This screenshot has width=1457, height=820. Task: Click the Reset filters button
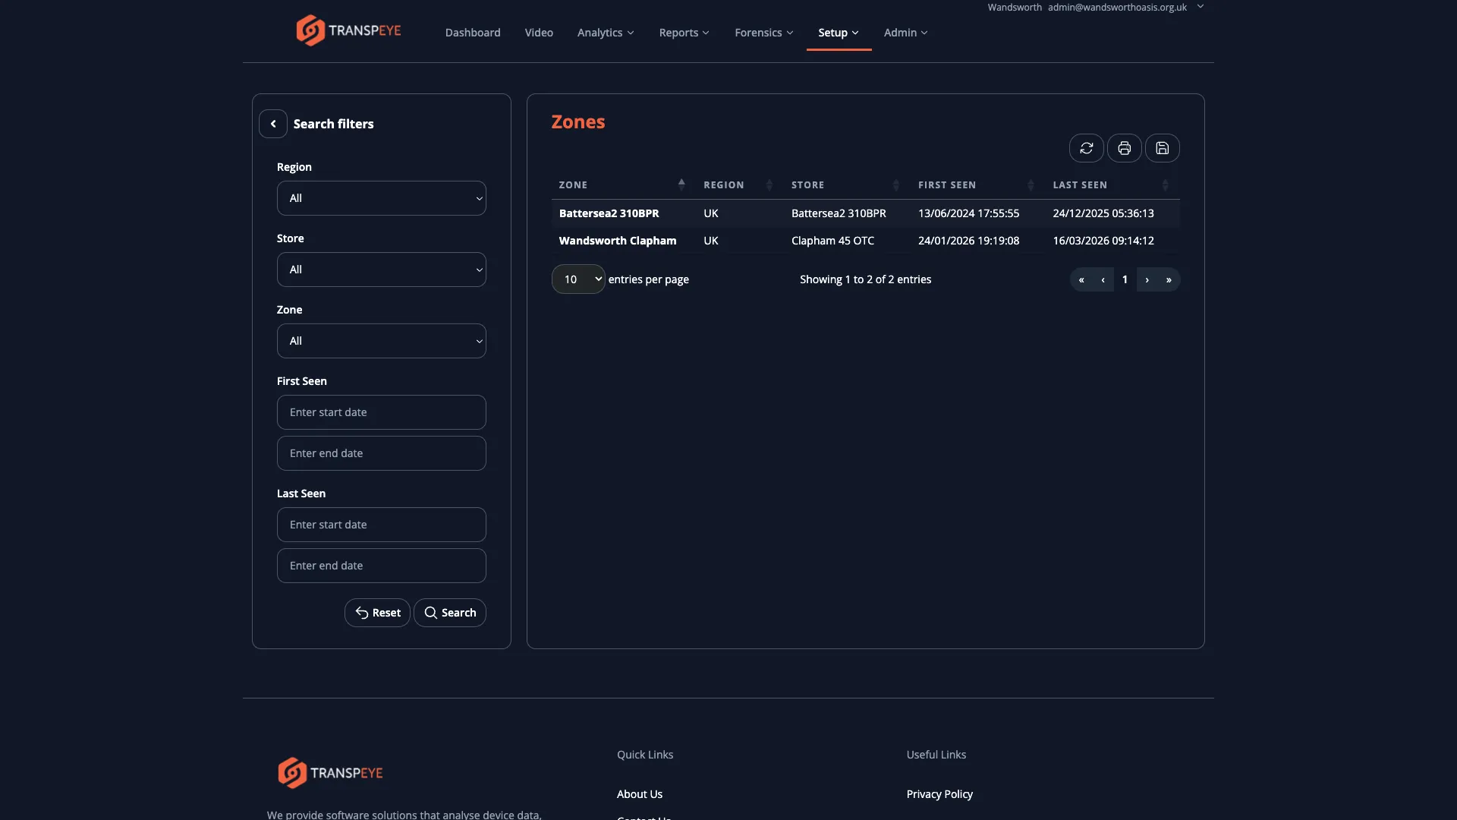pos(377,613)
